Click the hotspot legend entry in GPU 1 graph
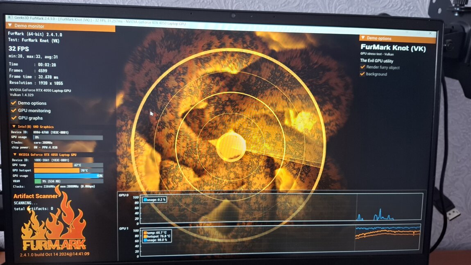This screenshot has height=265, width=471. (157, 236)
